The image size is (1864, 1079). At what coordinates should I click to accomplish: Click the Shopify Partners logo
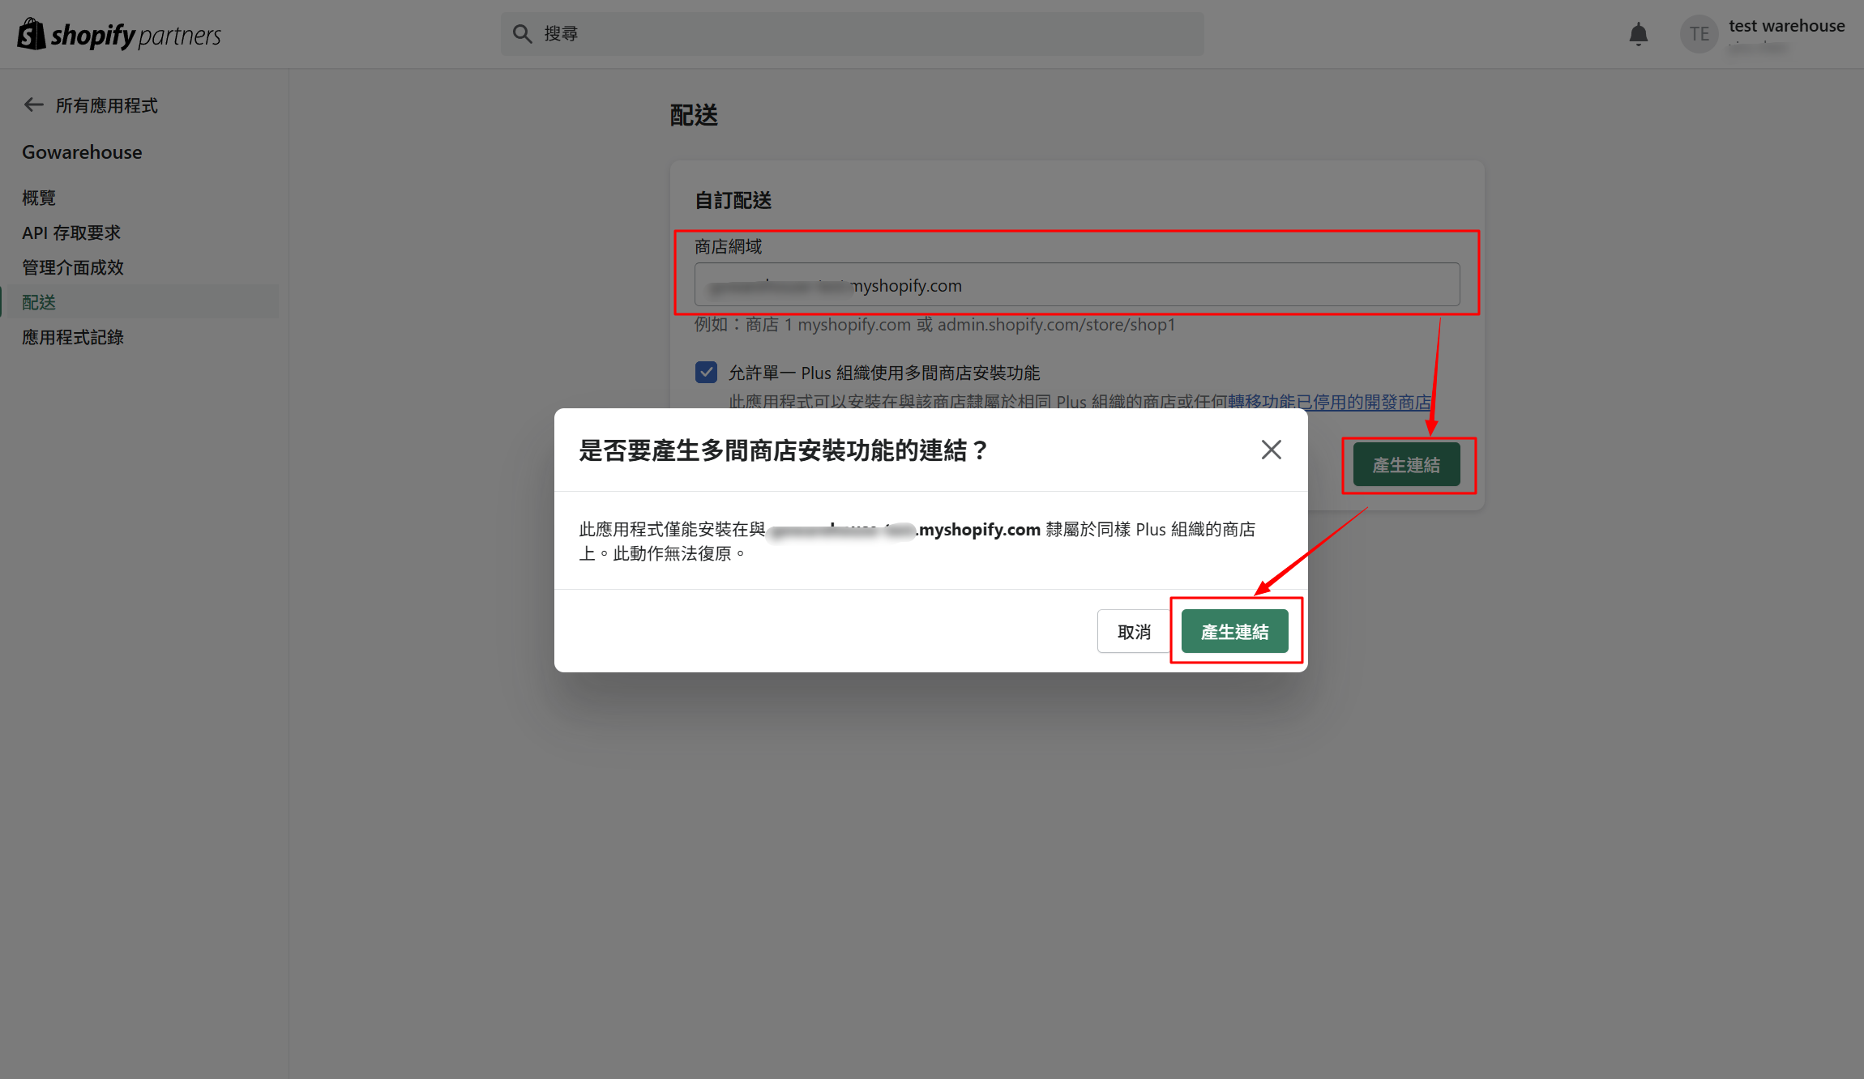[119, 35]
